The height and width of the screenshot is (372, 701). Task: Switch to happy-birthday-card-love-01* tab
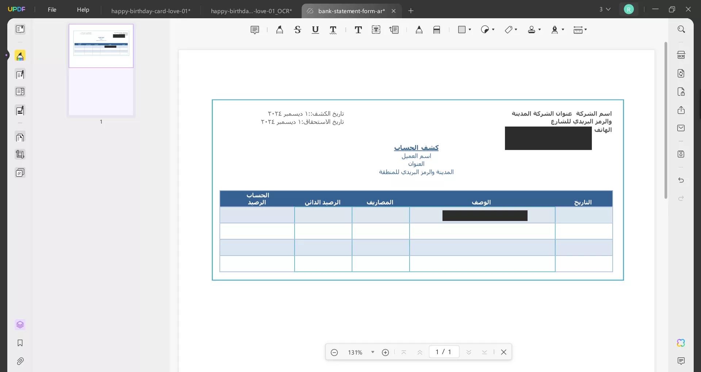(x=151, y=11)
